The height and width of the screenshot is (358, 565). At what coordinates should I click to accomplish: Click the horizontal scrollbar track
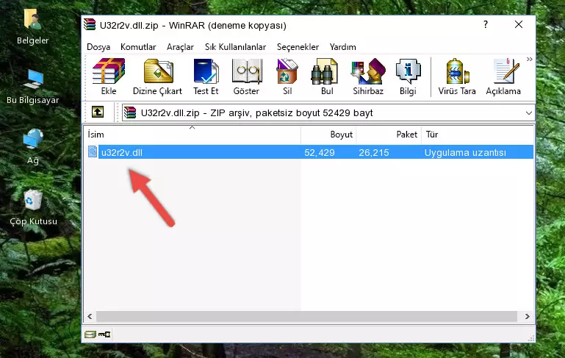(x=307, y=316)
